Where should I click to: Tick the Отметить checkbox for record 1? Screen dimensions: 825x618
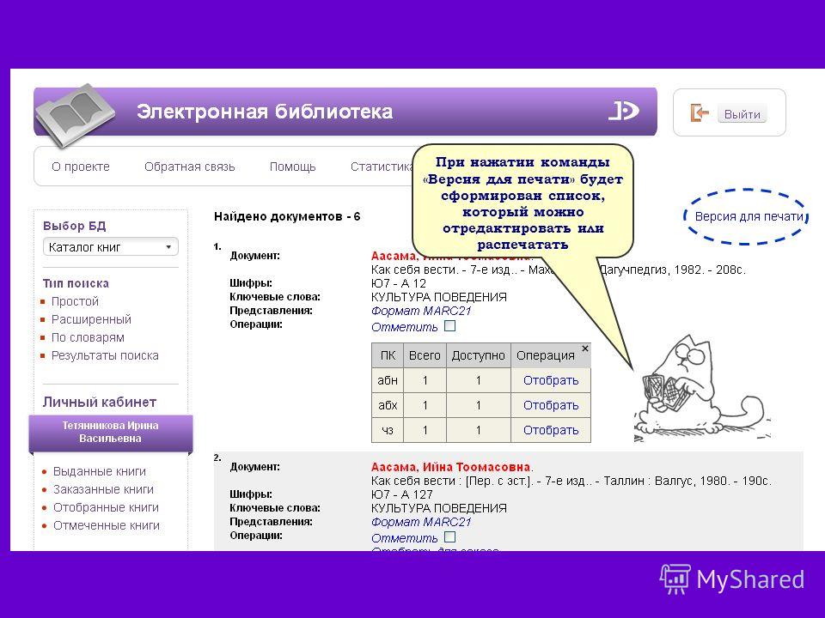449,326
